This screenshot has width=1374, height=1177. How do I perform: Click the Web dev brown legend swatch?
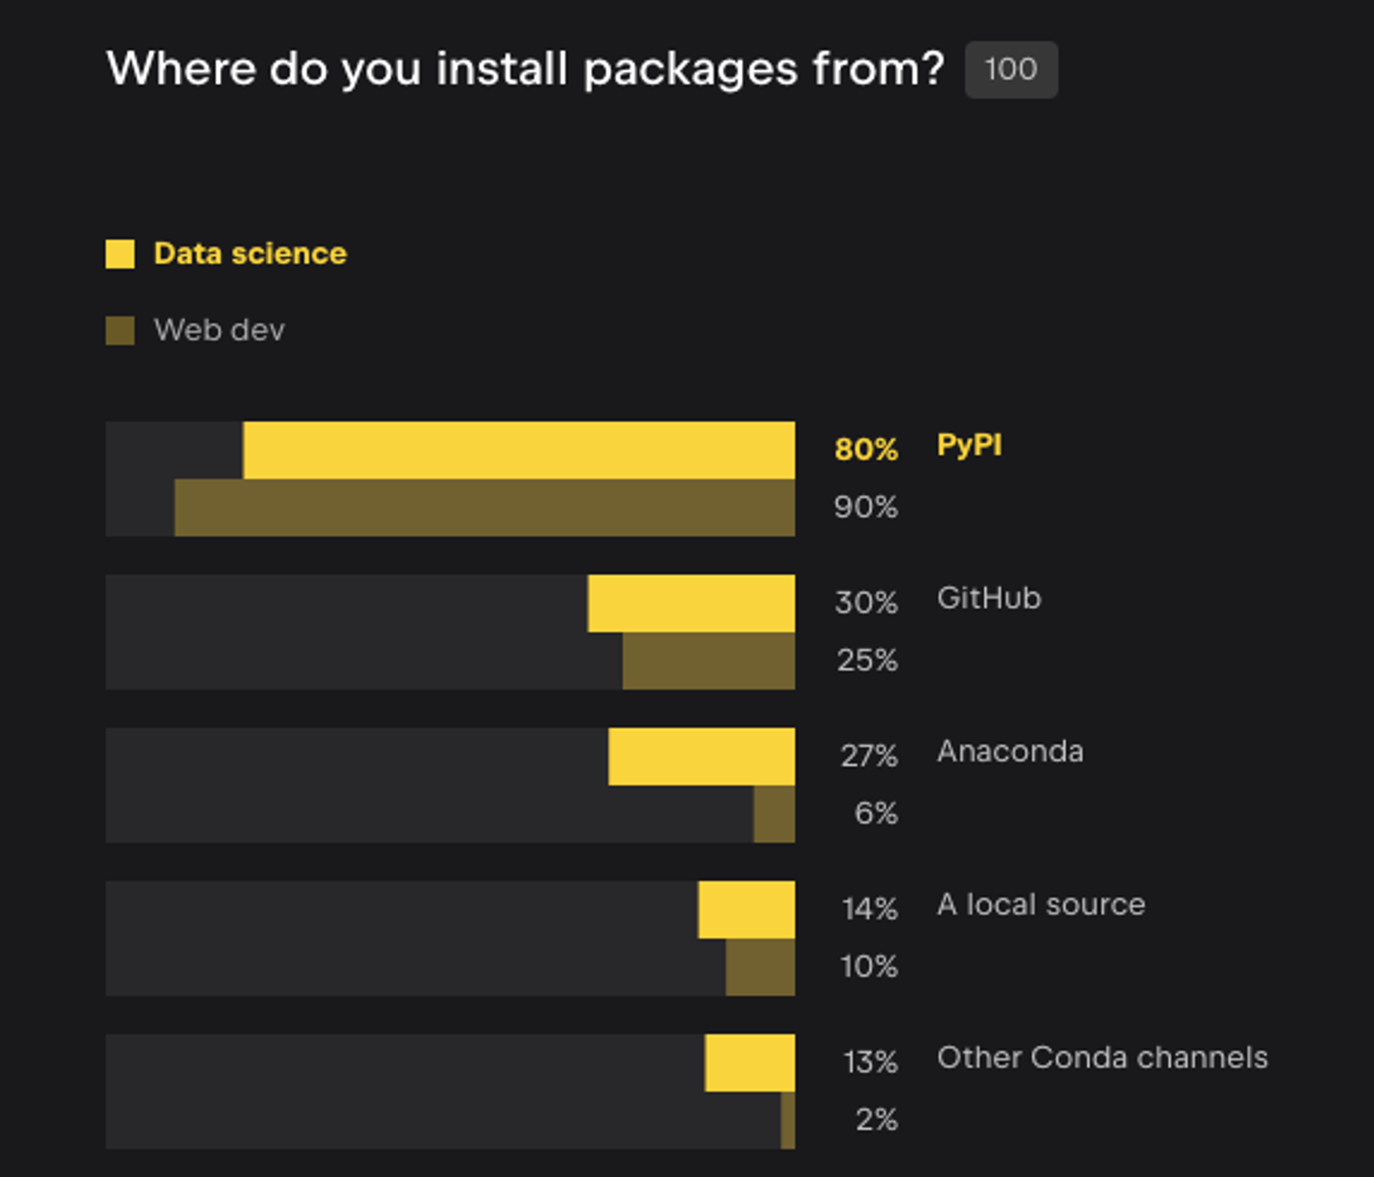coord(120,331)
